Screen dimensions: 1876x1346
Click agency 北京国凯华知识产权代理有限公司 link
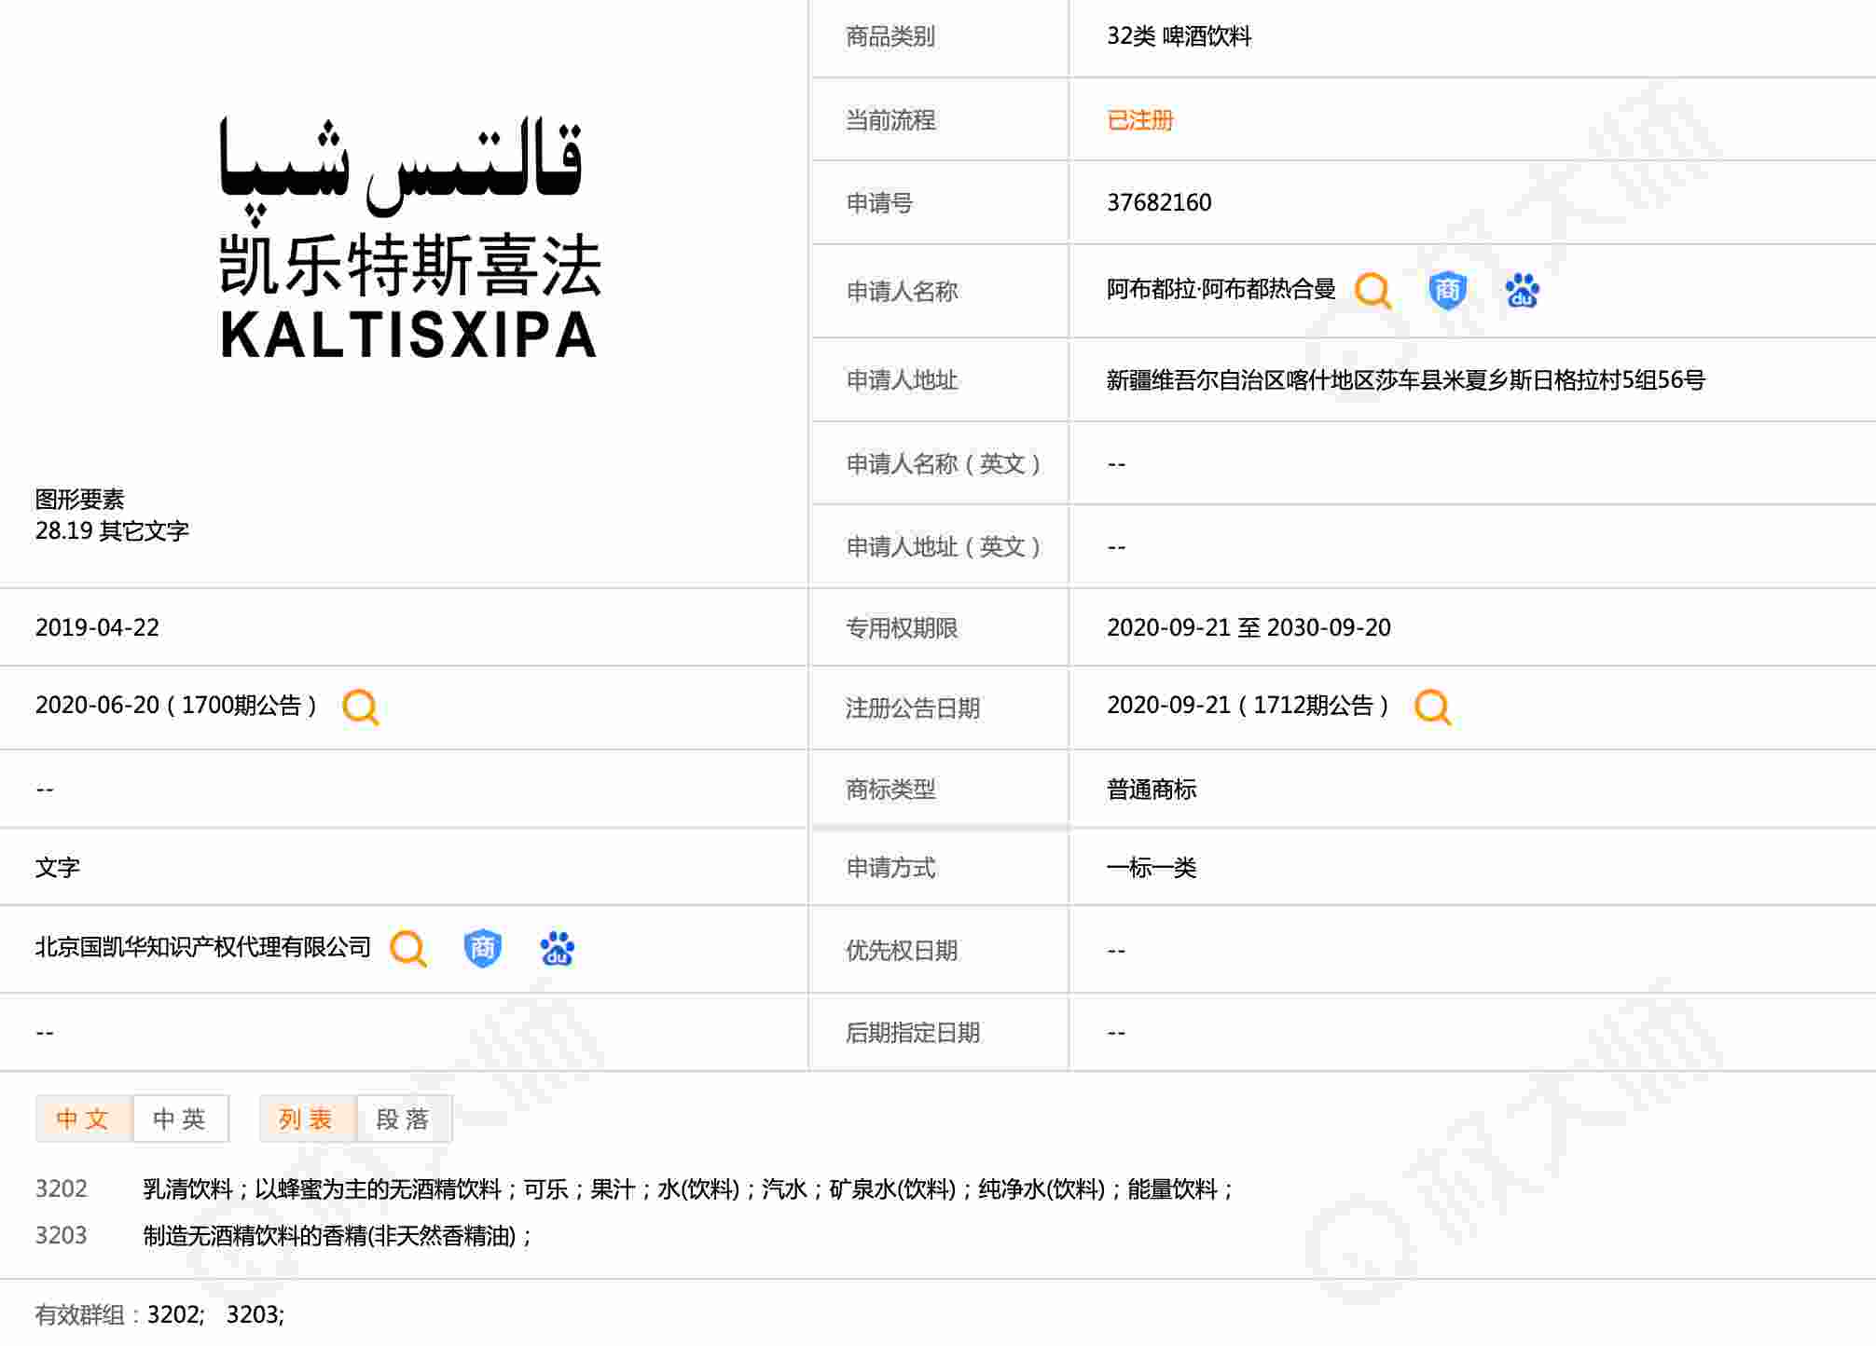coord(203,948)
